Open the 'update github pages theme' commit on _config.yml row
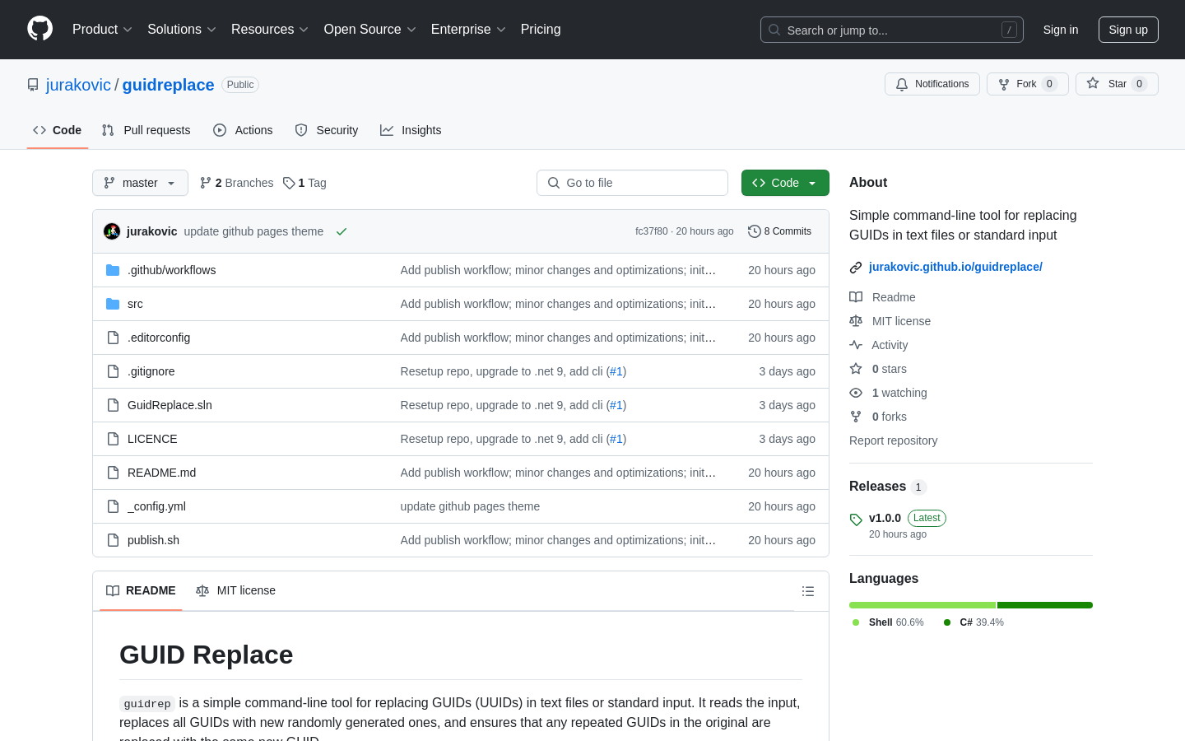This screenshot has height=741, width=1185. [470, 506]
